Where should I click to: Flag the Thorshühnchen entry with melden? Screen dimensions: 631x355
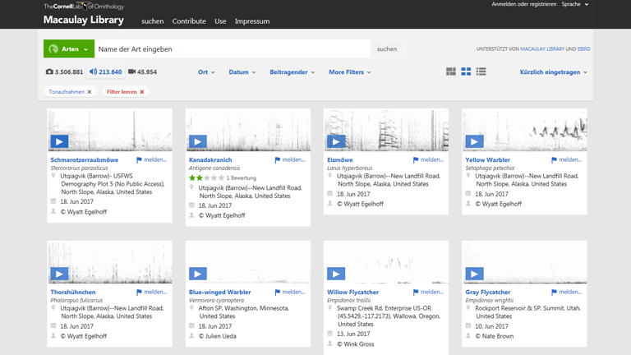tap(151, 293)
